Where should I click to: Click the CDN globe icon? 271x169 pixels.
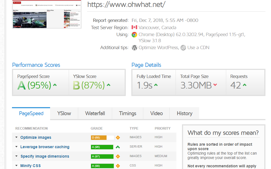(183, 47)
